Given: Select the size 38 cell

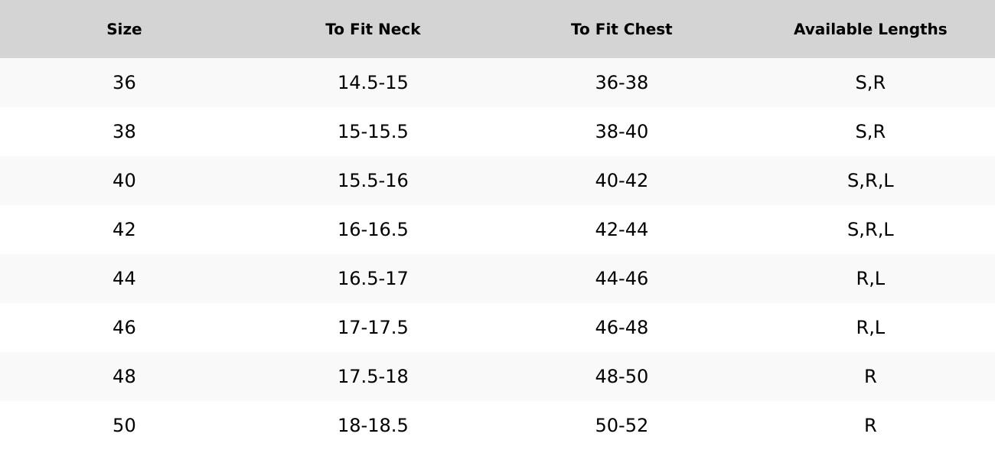Looking at the screenshot, I should point(124,132).
